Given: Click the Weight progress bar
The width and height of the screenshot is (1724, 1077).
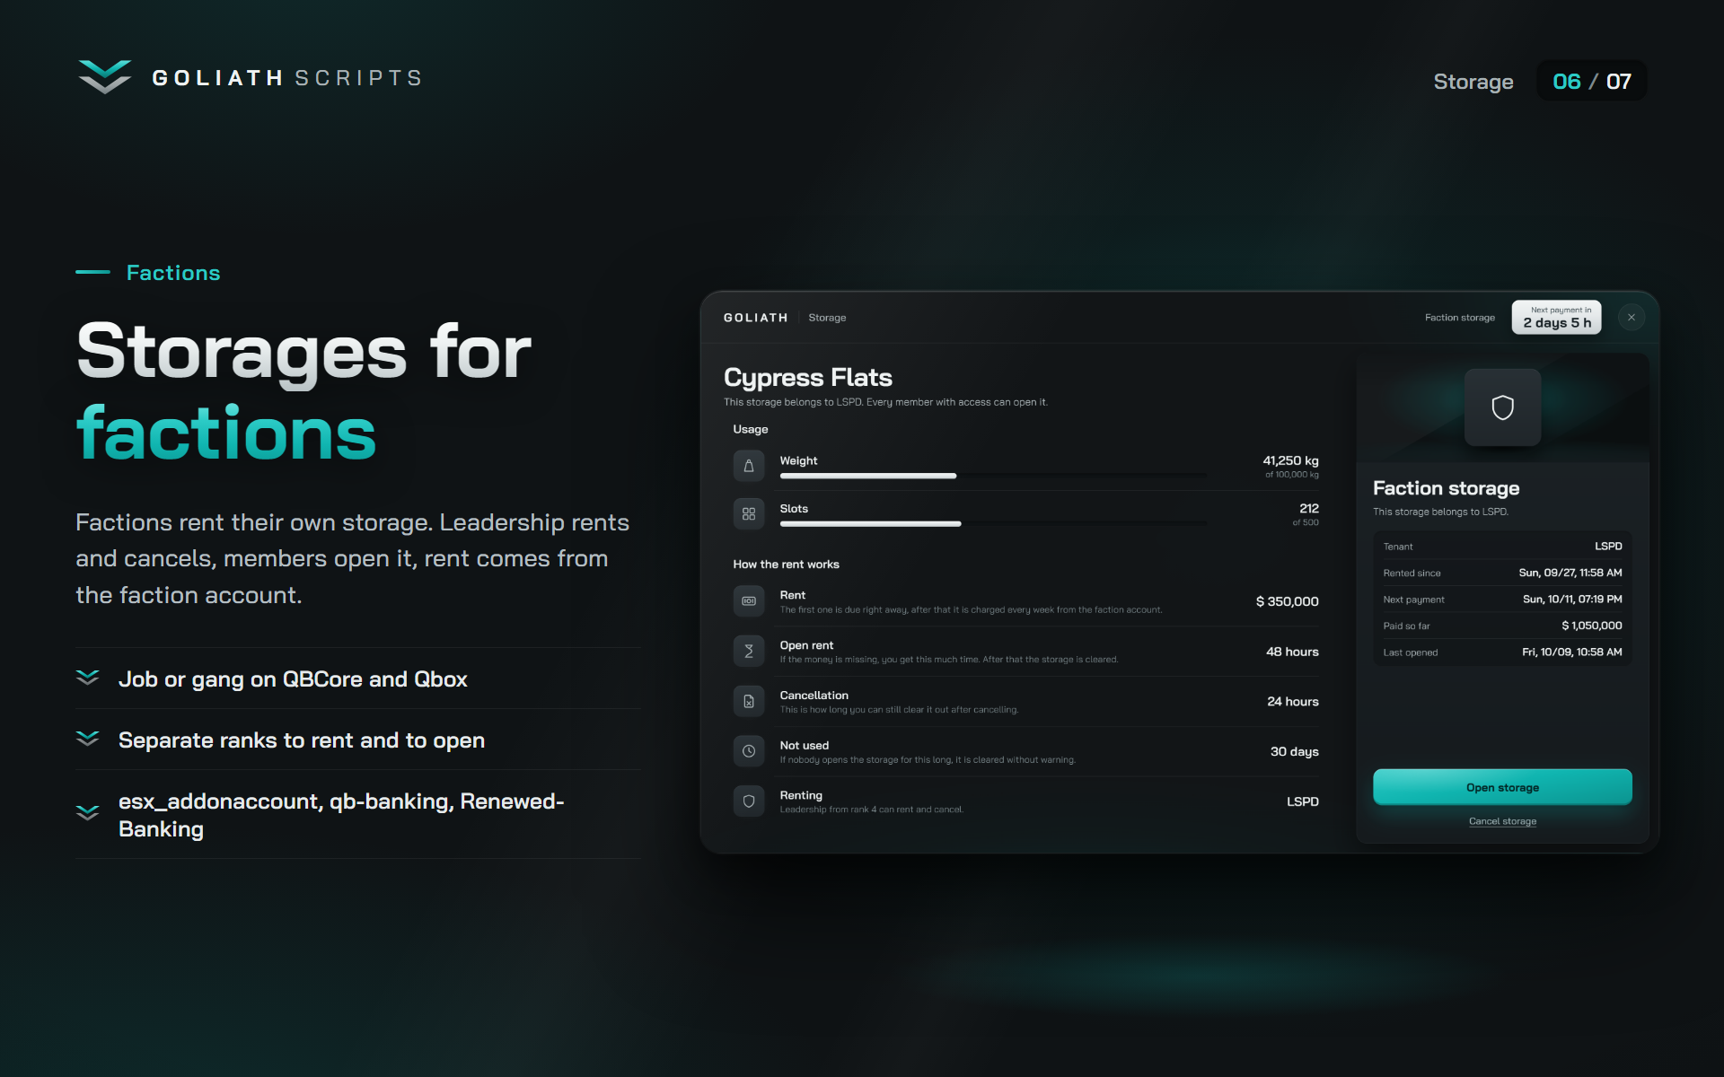Looking at the screenshot, I should 992,476.
